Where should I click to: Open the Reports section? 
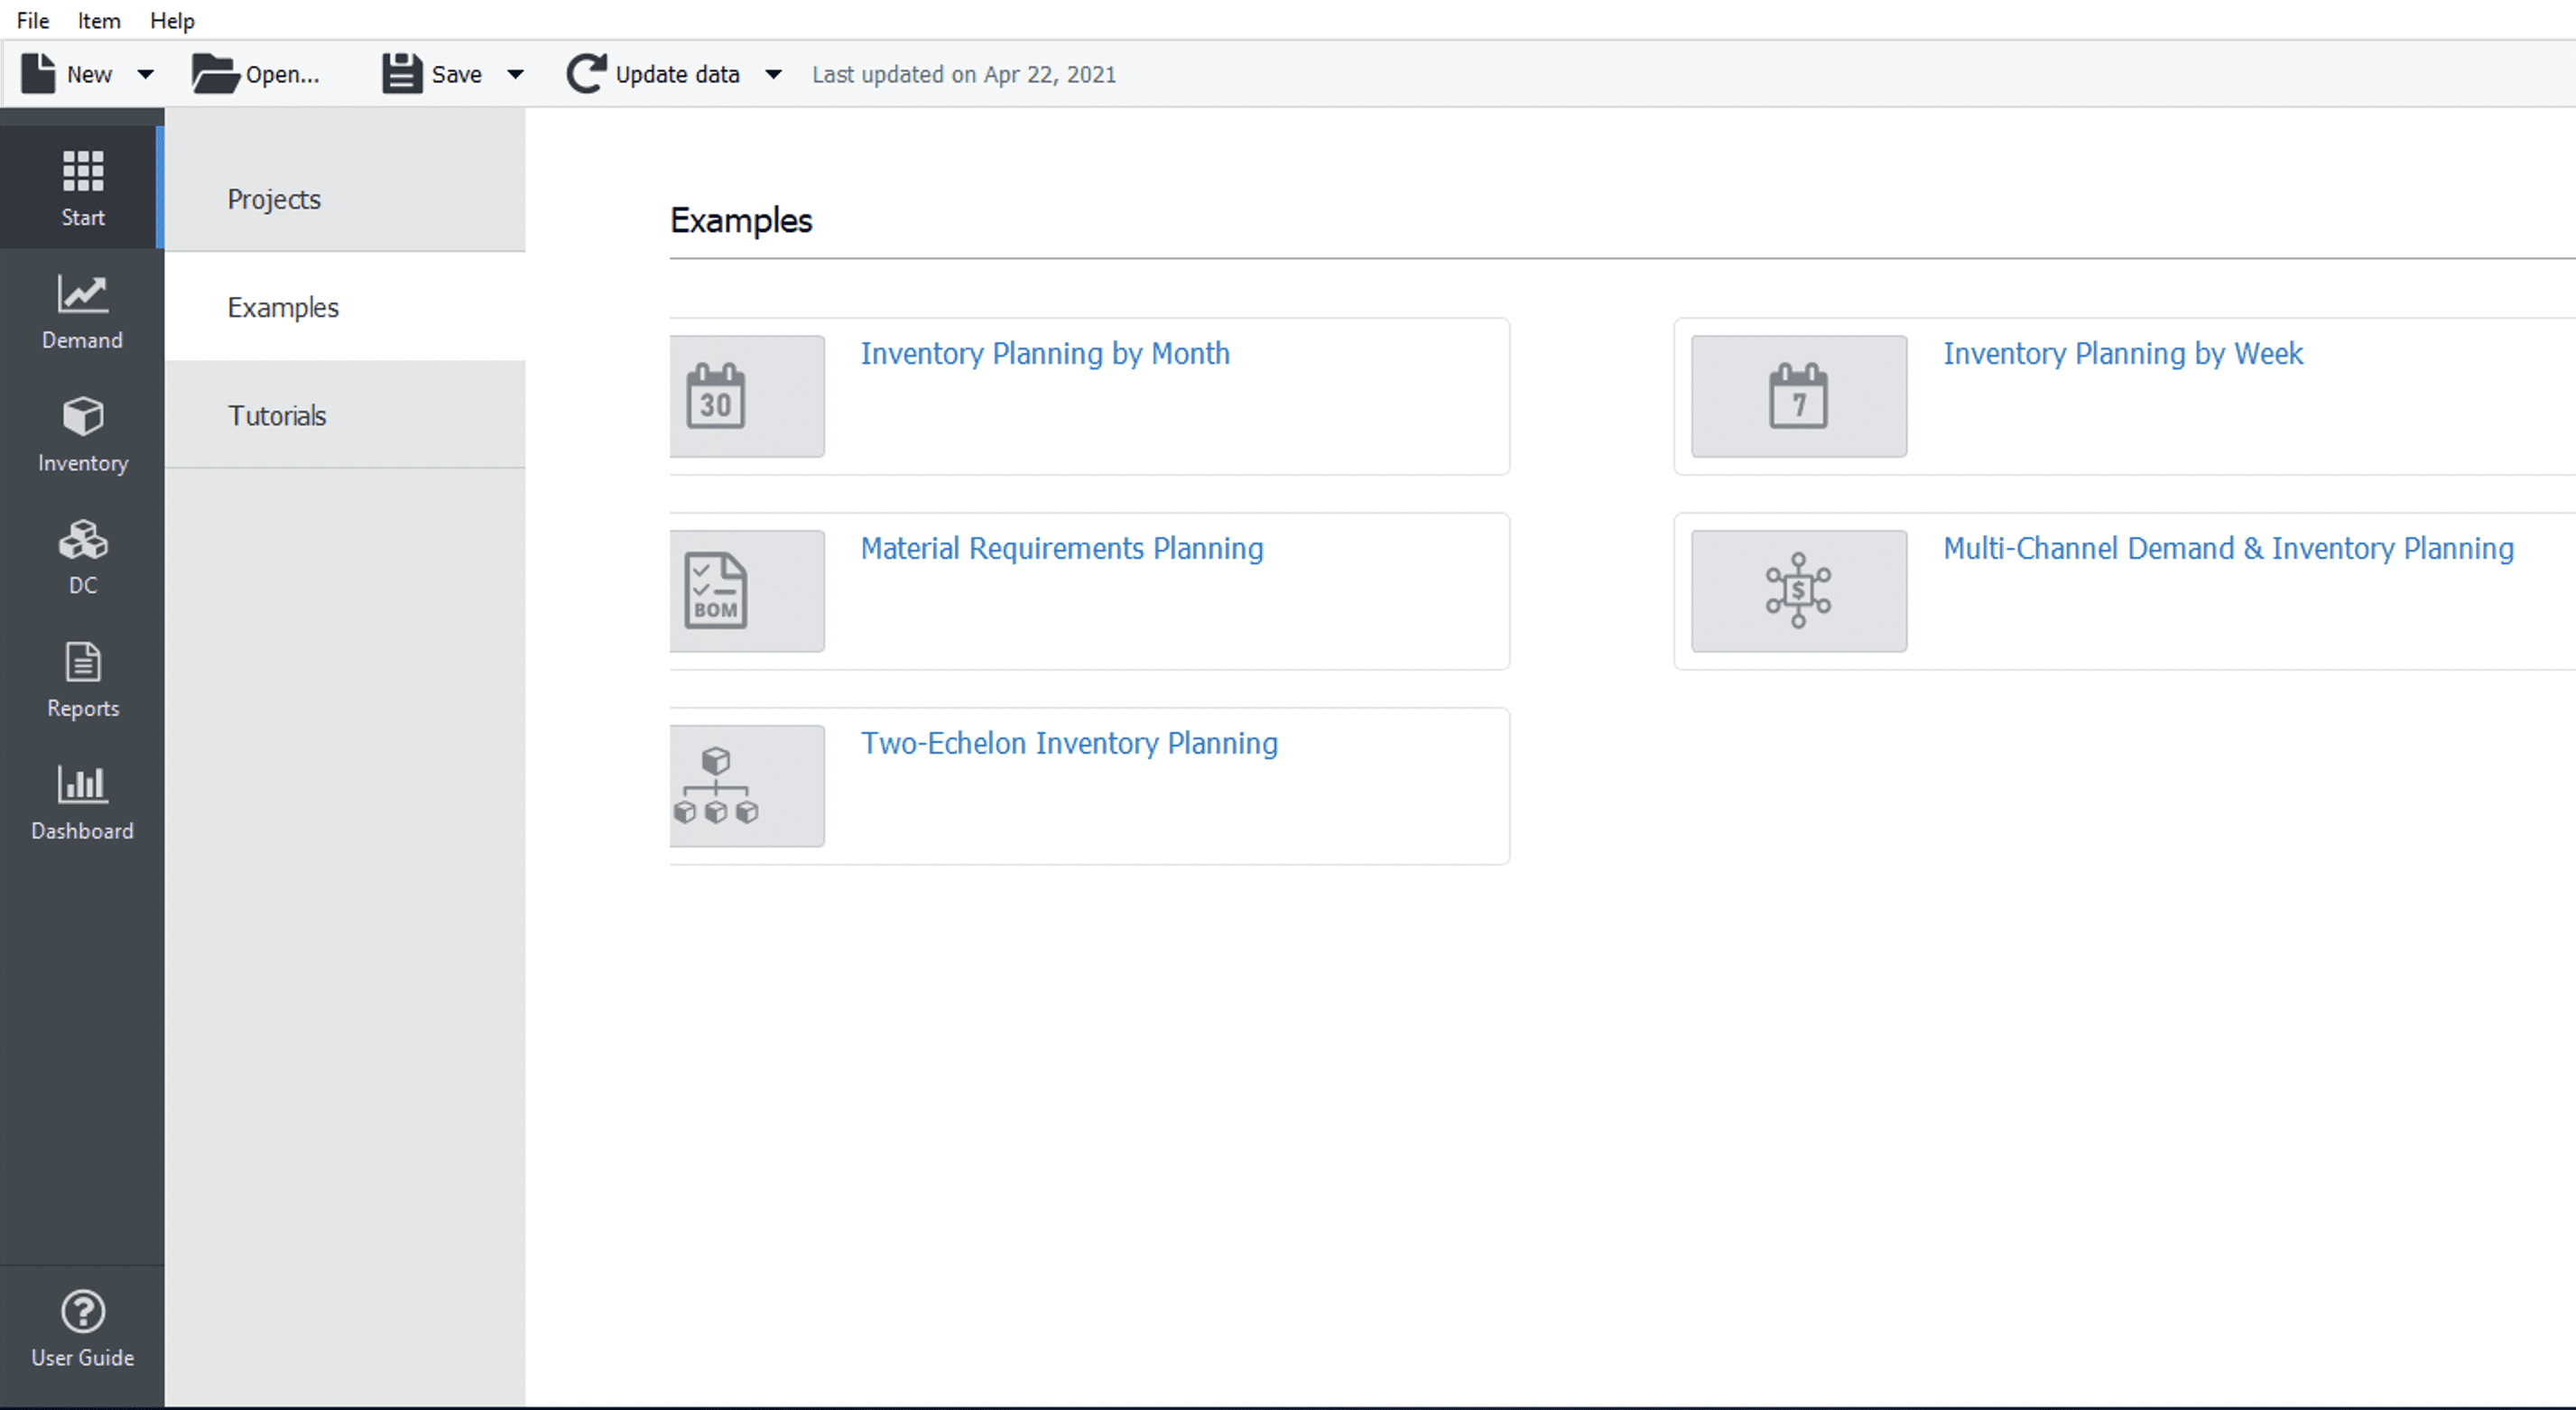coord(82,678)
